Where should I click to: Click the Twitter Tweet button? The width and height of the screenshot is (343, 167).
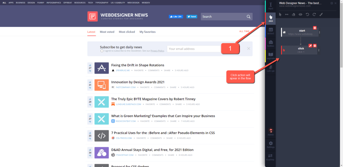(x=192, y=17)
